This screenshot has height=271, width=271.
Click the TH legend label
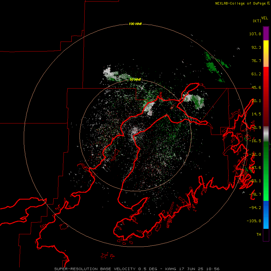point(259,235)
